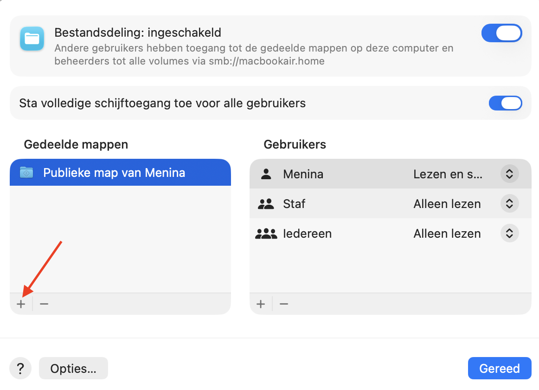Disable Bestandsdeling with the toggle
Screen dimensions: 539x390
(x=501, y=33)
